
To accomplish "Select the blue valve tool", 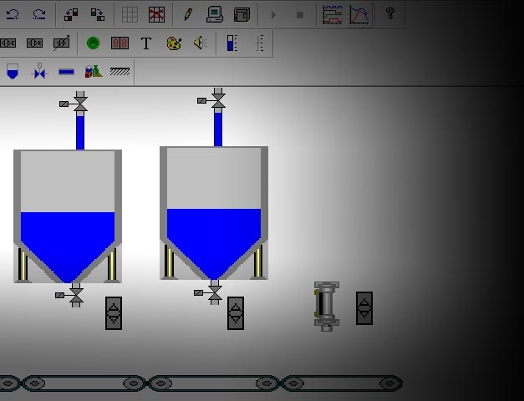I will (x=39, y=72).
